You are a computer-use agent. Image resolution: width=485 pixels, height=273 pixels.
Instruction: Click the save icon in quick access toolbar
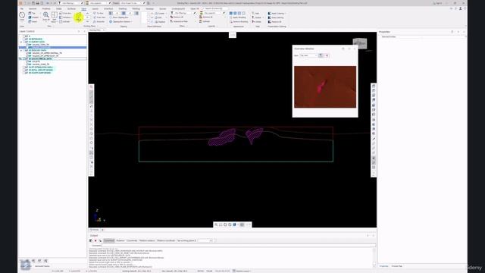[33, 3]
